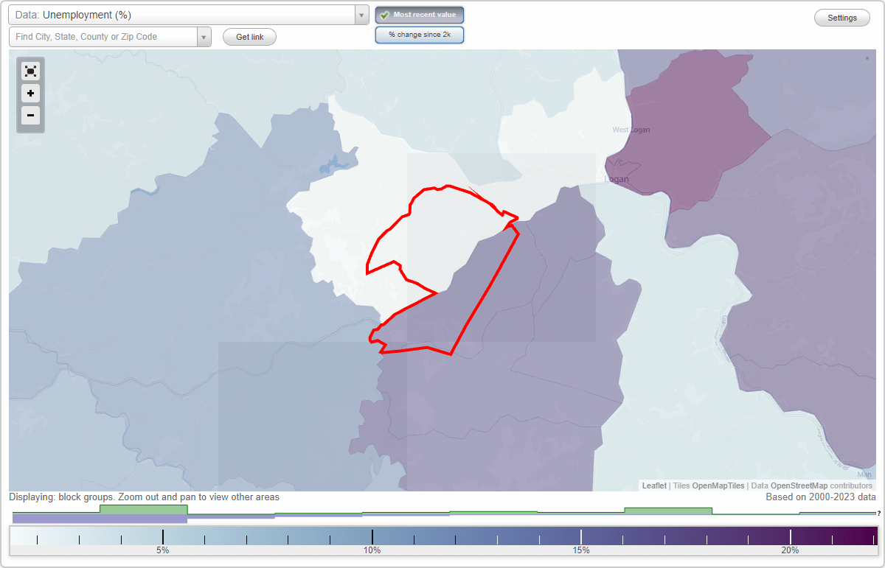Click the 15% mark on color legend
885x568 pixels.
pyautogui.click(x=581, y=550)
